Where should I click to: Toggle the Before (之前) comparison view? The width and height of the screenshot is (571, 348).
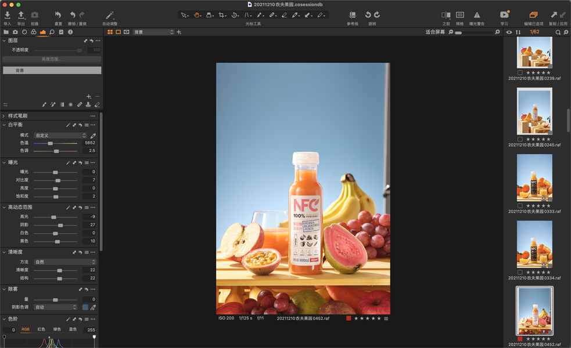pyautogui.click(x=446, y=15)
